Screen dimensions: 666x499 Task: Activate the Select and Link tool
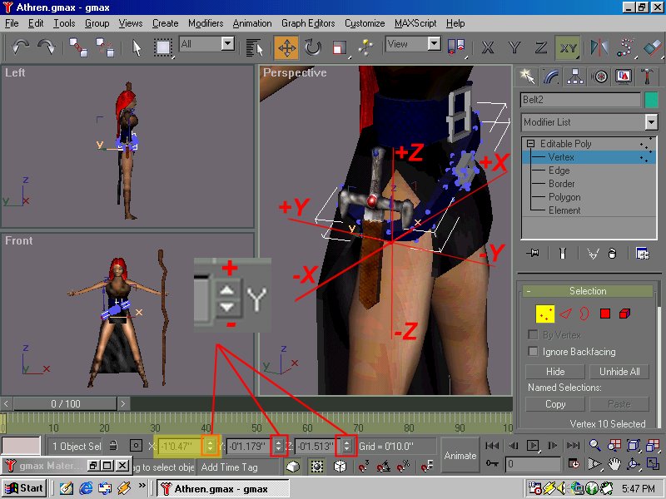(x=78, y=47)
